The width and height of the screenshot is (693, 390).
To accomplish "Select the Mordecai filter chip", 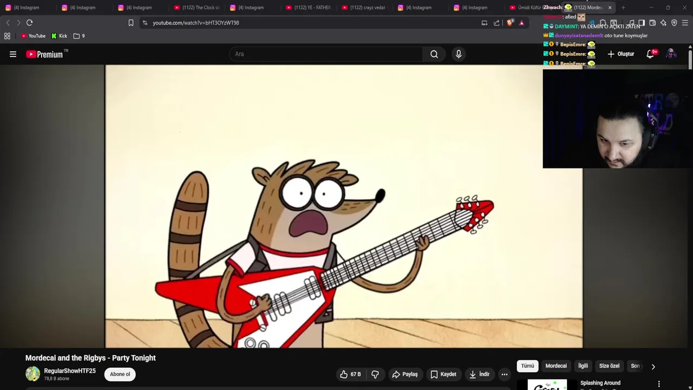I will [556, 366].
